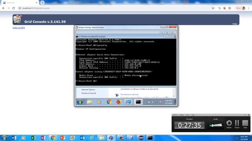Click the VM tray volume speaker icon
Screen dimensions: 252x141
click(x=153, y=102)
